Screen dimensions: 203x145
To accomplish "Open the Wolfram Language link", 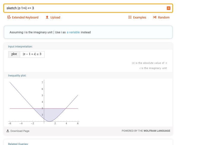I will 157,131.
